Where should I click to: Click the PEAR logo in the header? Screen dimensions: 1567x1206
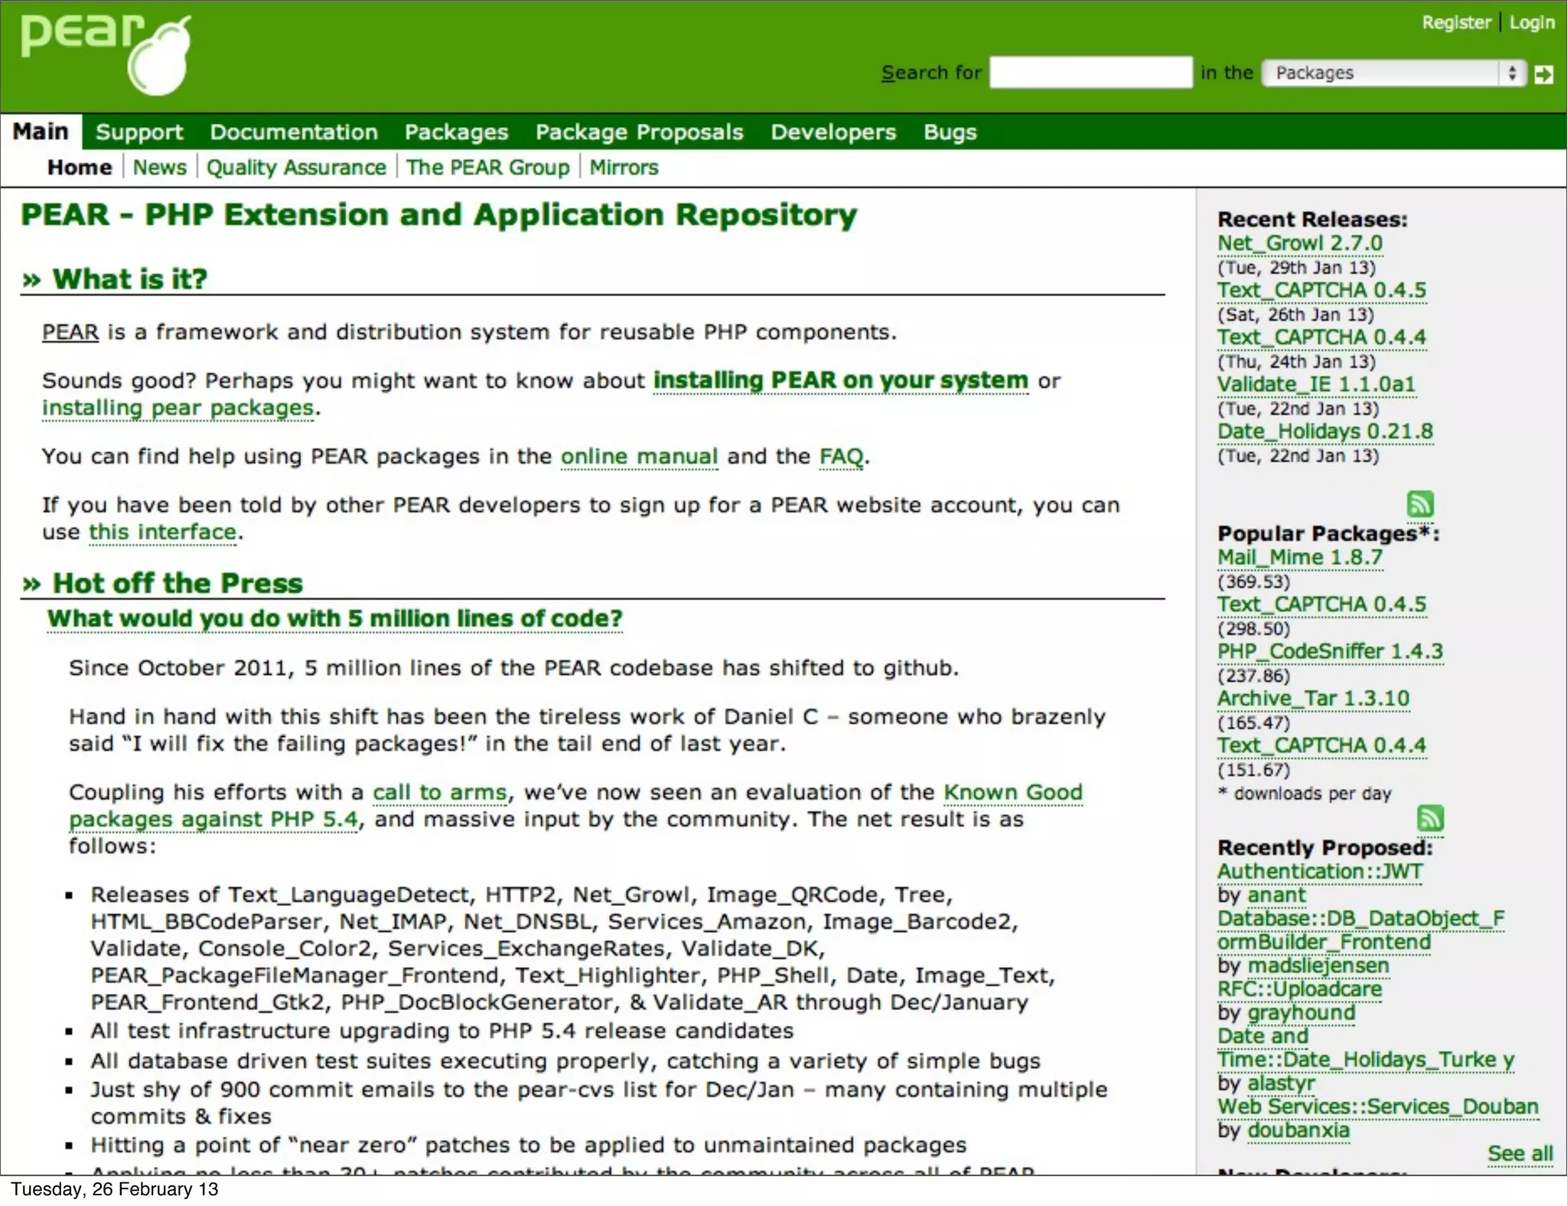pyautogui.click(x=106, y=54)
